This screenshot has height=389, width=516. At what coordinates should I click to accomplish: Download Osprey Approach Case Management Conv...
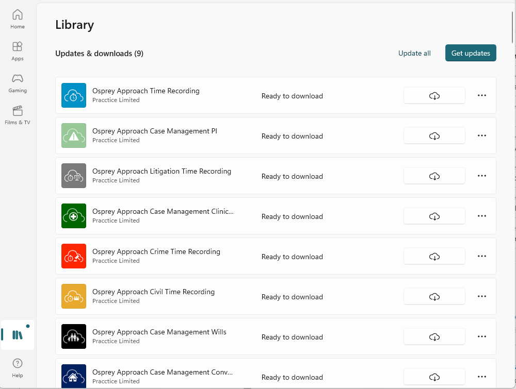coord(434,377)
